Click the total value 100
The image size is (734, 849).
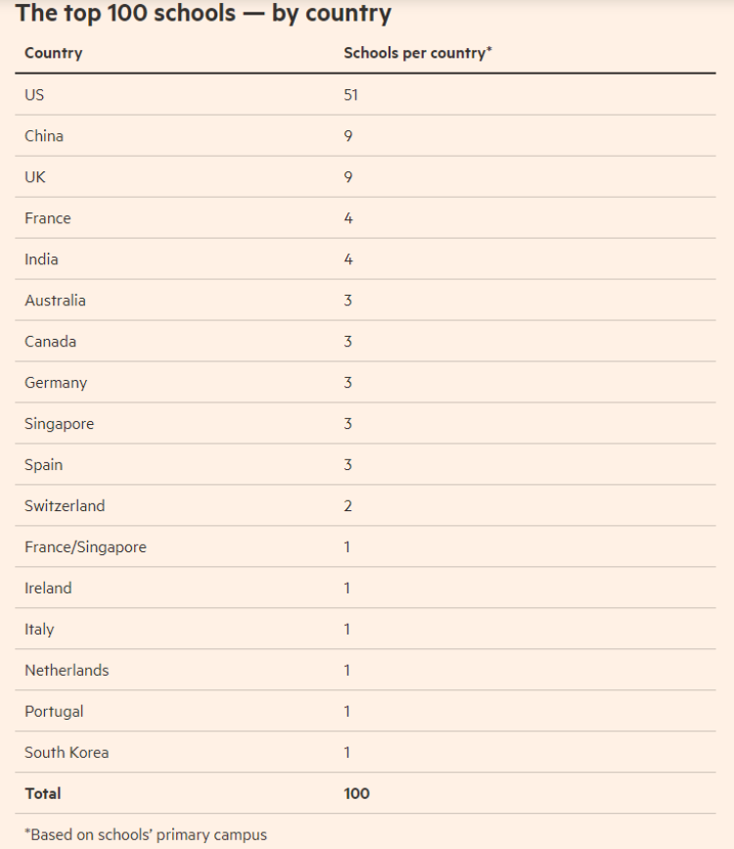click(356, 794)
